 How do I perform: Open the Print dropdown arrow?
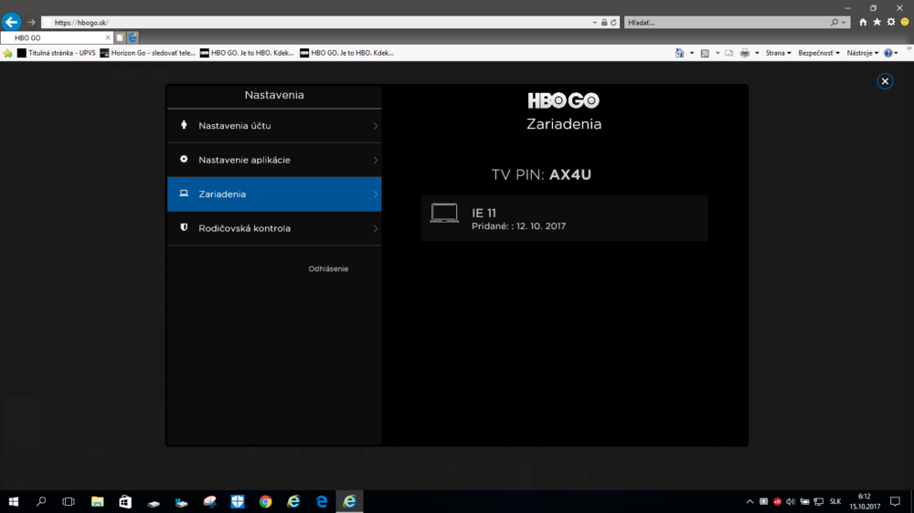[757, 53]
